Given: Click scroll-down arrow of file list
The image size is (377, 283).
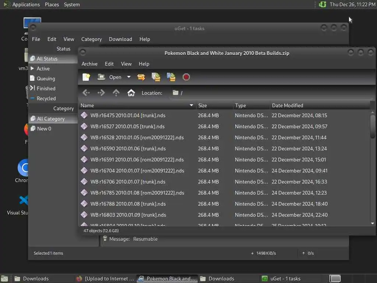Looking at the screenshot, I should (373, 223).
